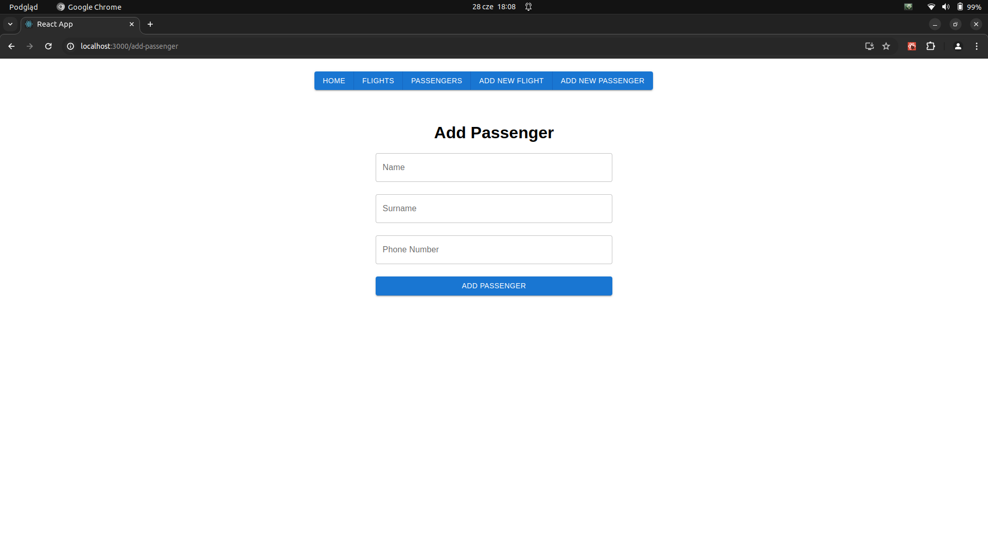The image size is (988, 555).
Task: Click the red extension icon in toolbar
Action: point(911,46)
